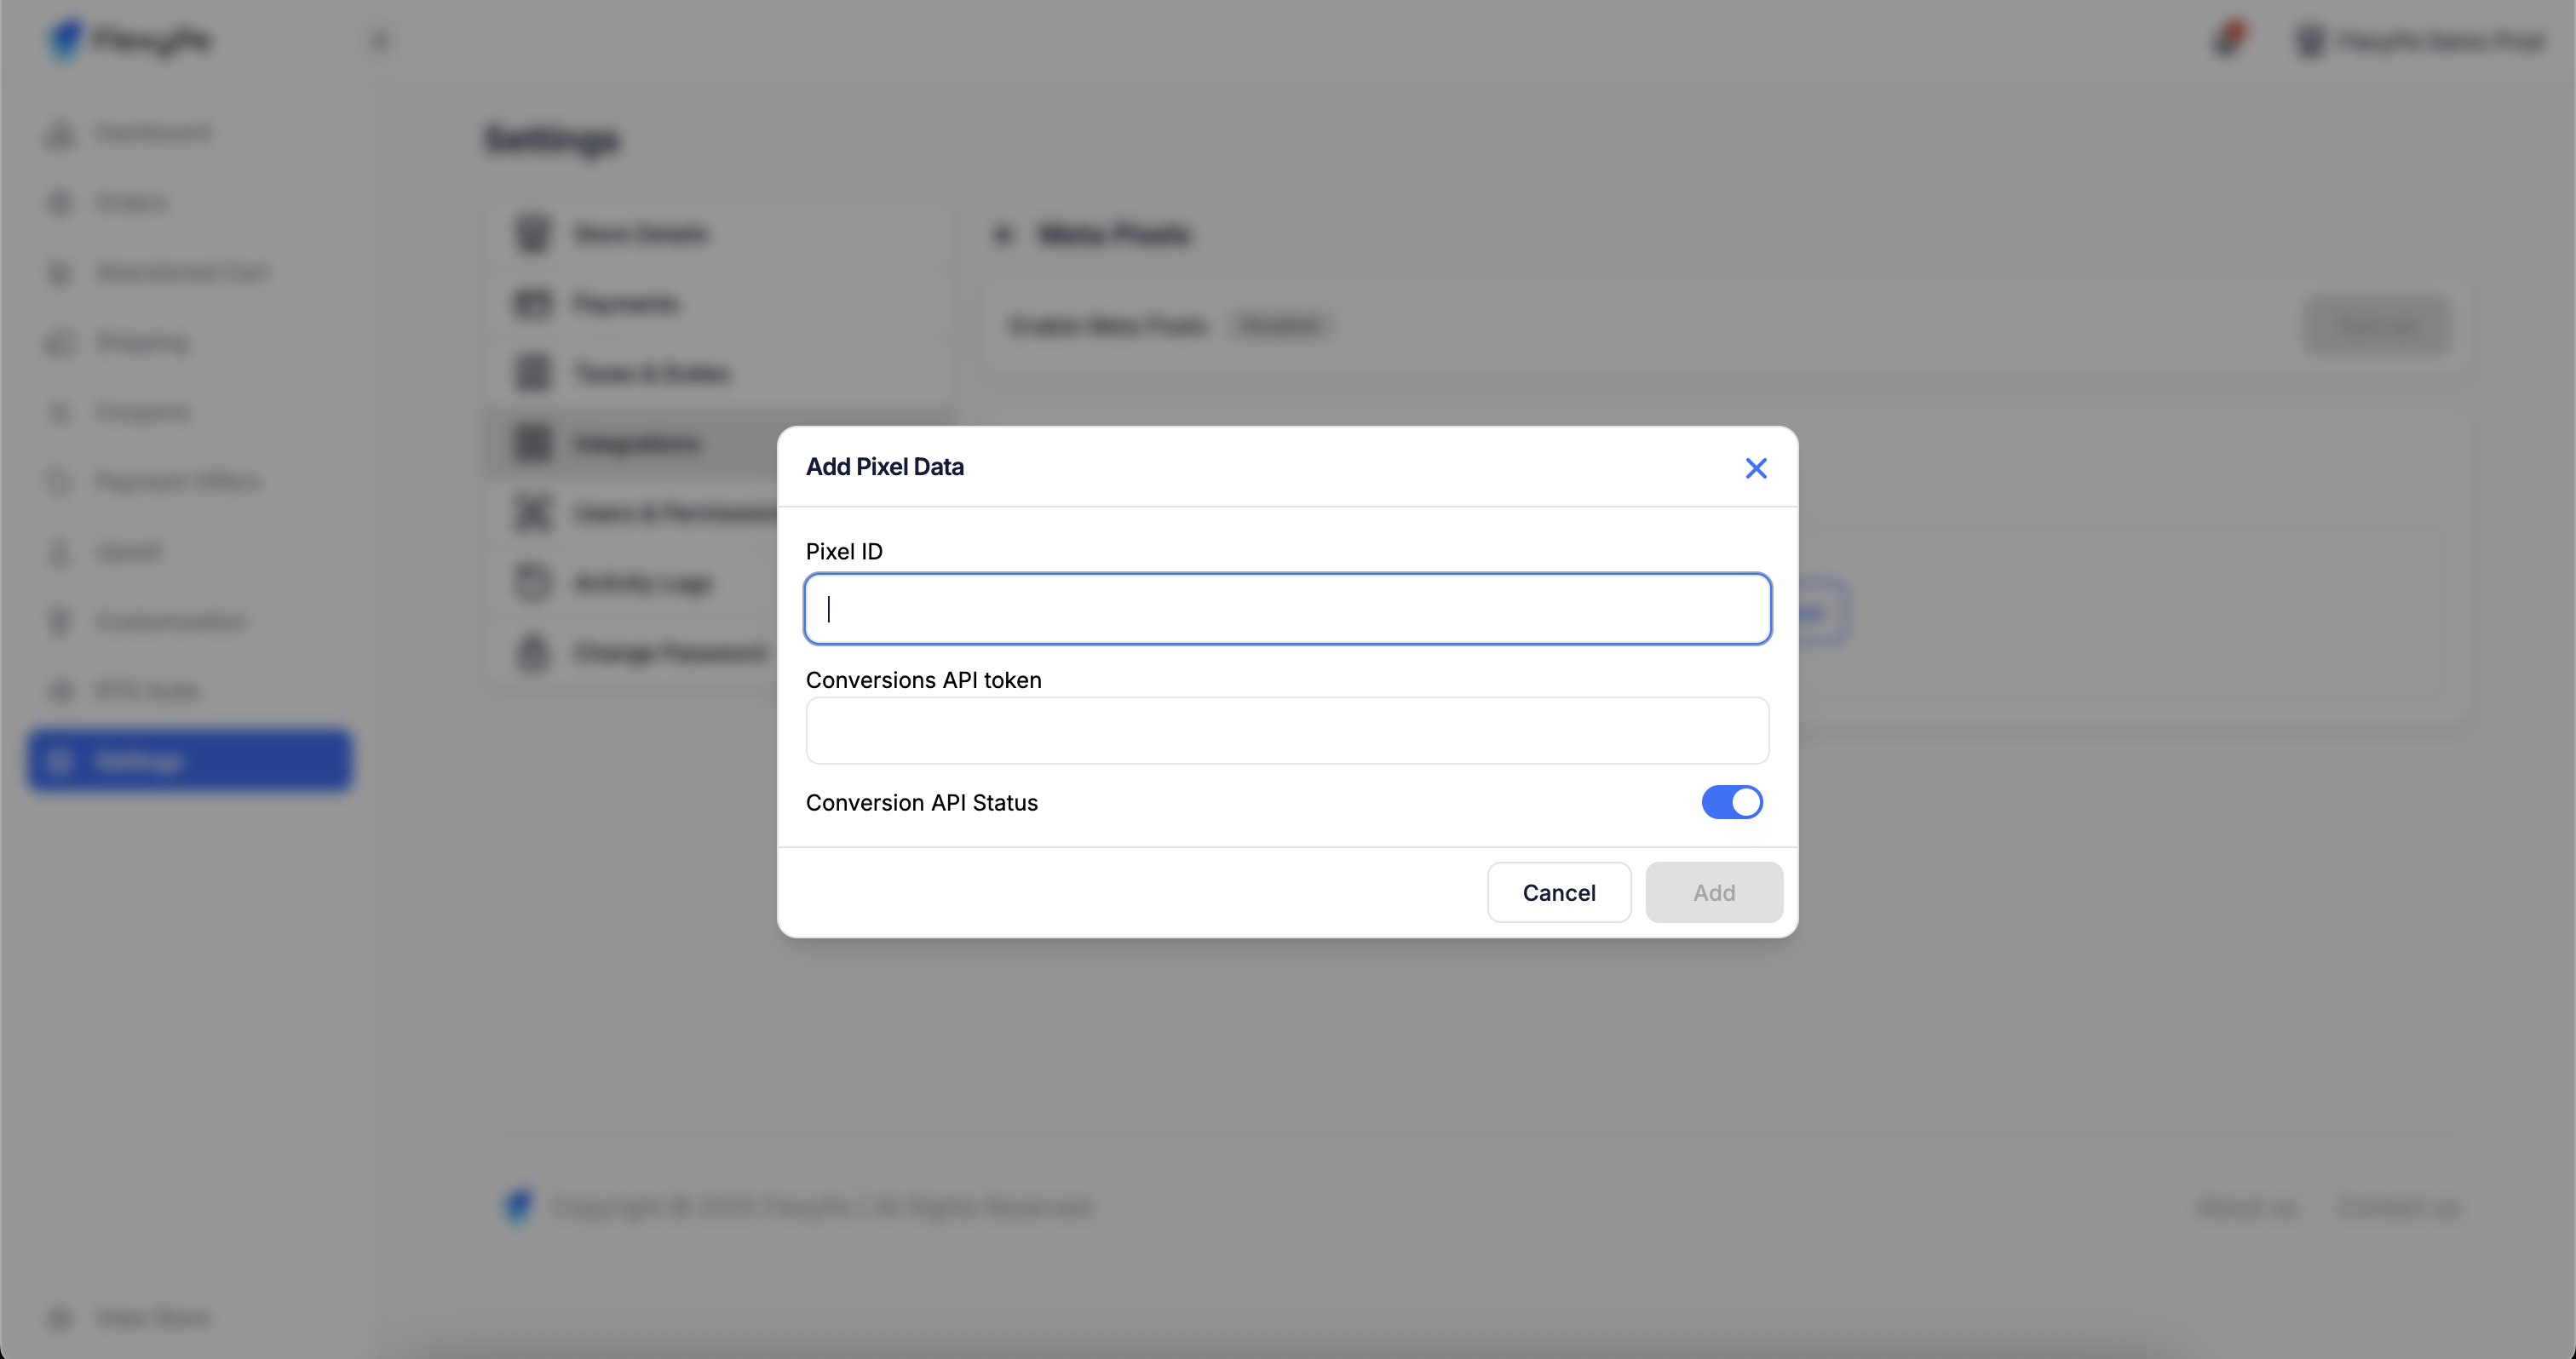
Task: Collapse the sidebar using the chevron
Action: [379, 41]
